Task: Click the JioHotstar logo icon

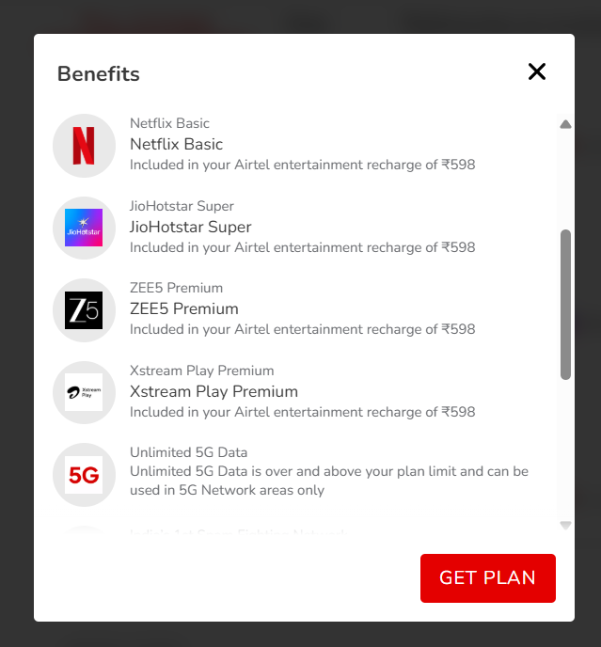Action: coord(84,228)
